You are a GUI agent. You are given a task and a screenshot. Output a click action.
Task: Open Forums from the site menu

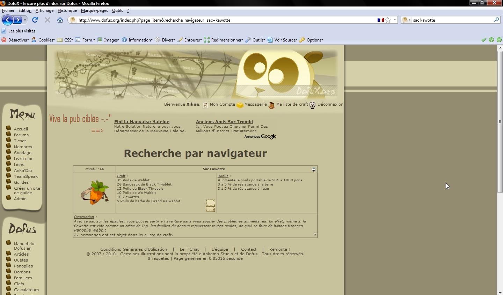(21, 135)
